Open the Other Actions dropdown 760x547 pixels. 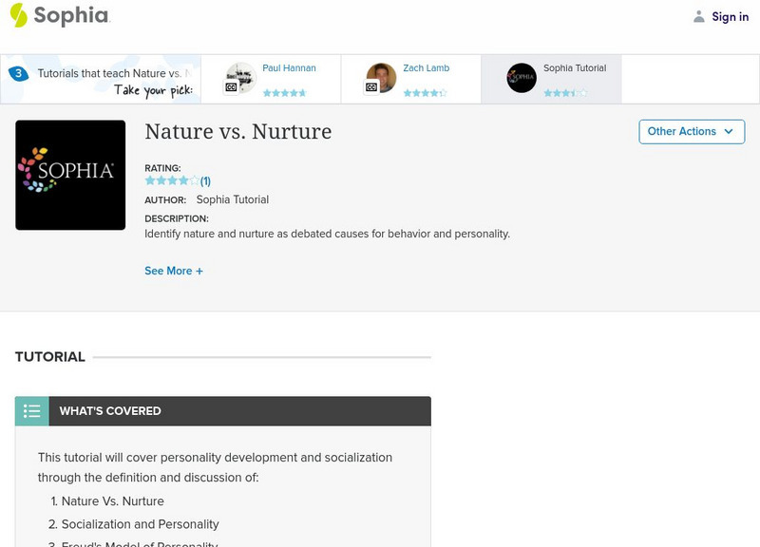point(691,132)
